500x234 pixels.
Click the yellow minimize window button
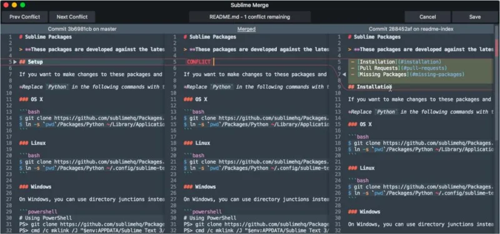point(14,5)
